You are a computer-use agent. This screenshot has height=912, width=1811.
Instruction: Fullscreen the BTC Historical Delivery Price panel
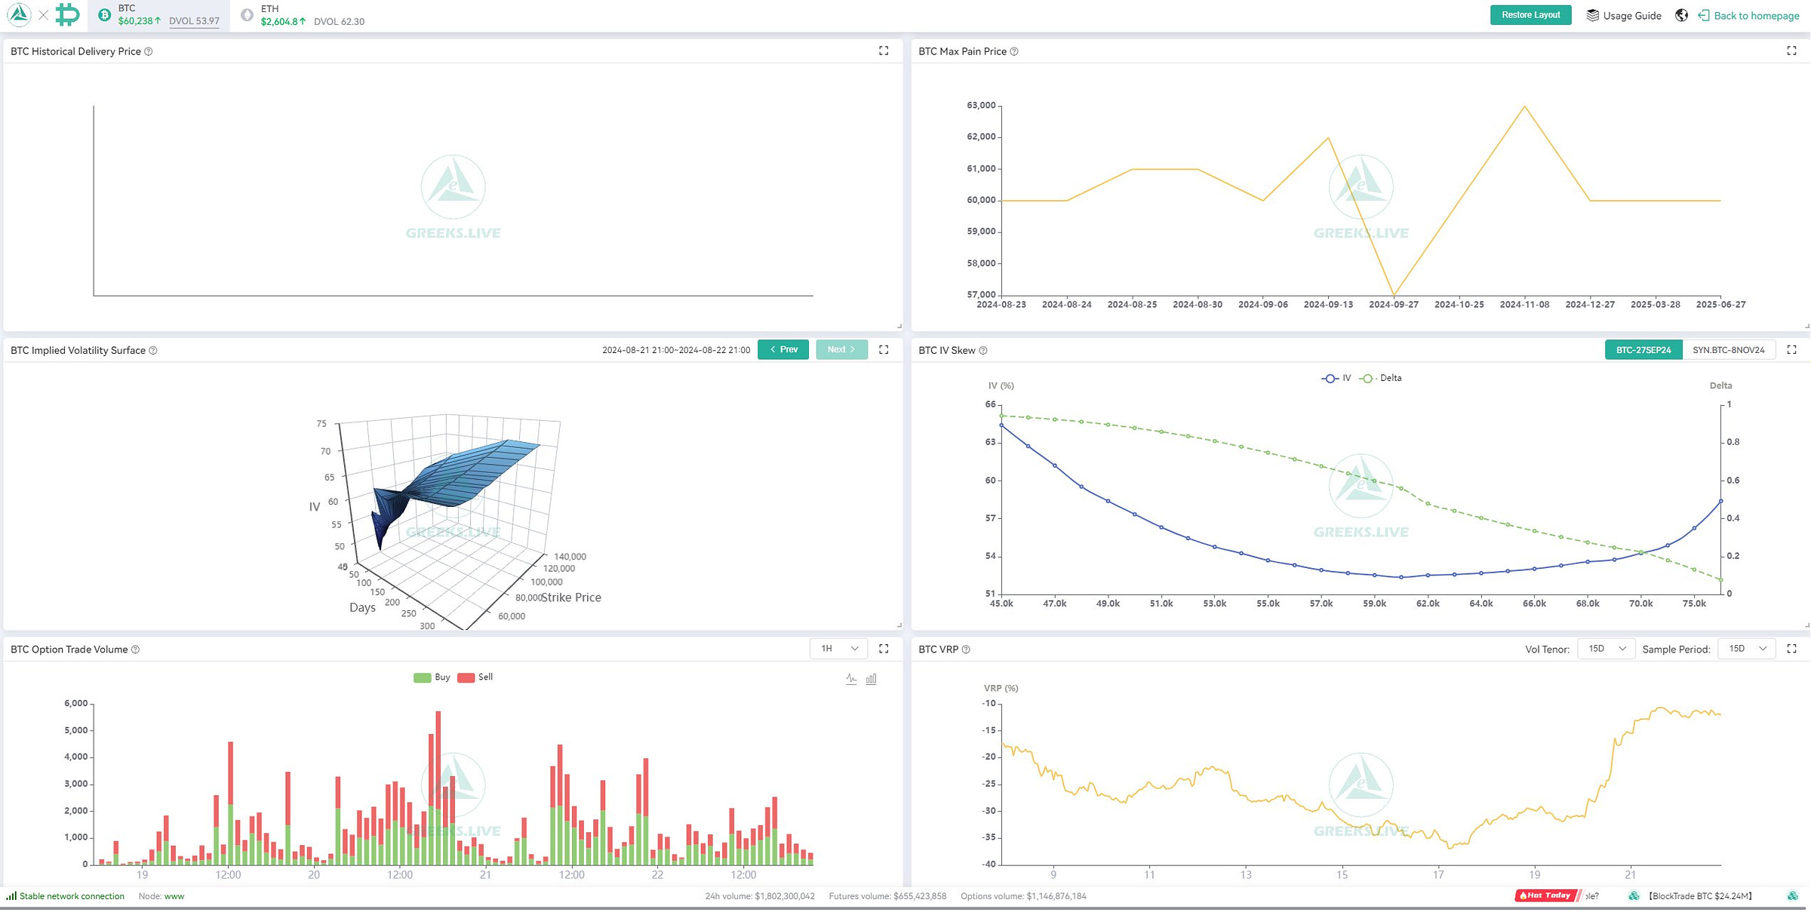click(x=884, y=51)
